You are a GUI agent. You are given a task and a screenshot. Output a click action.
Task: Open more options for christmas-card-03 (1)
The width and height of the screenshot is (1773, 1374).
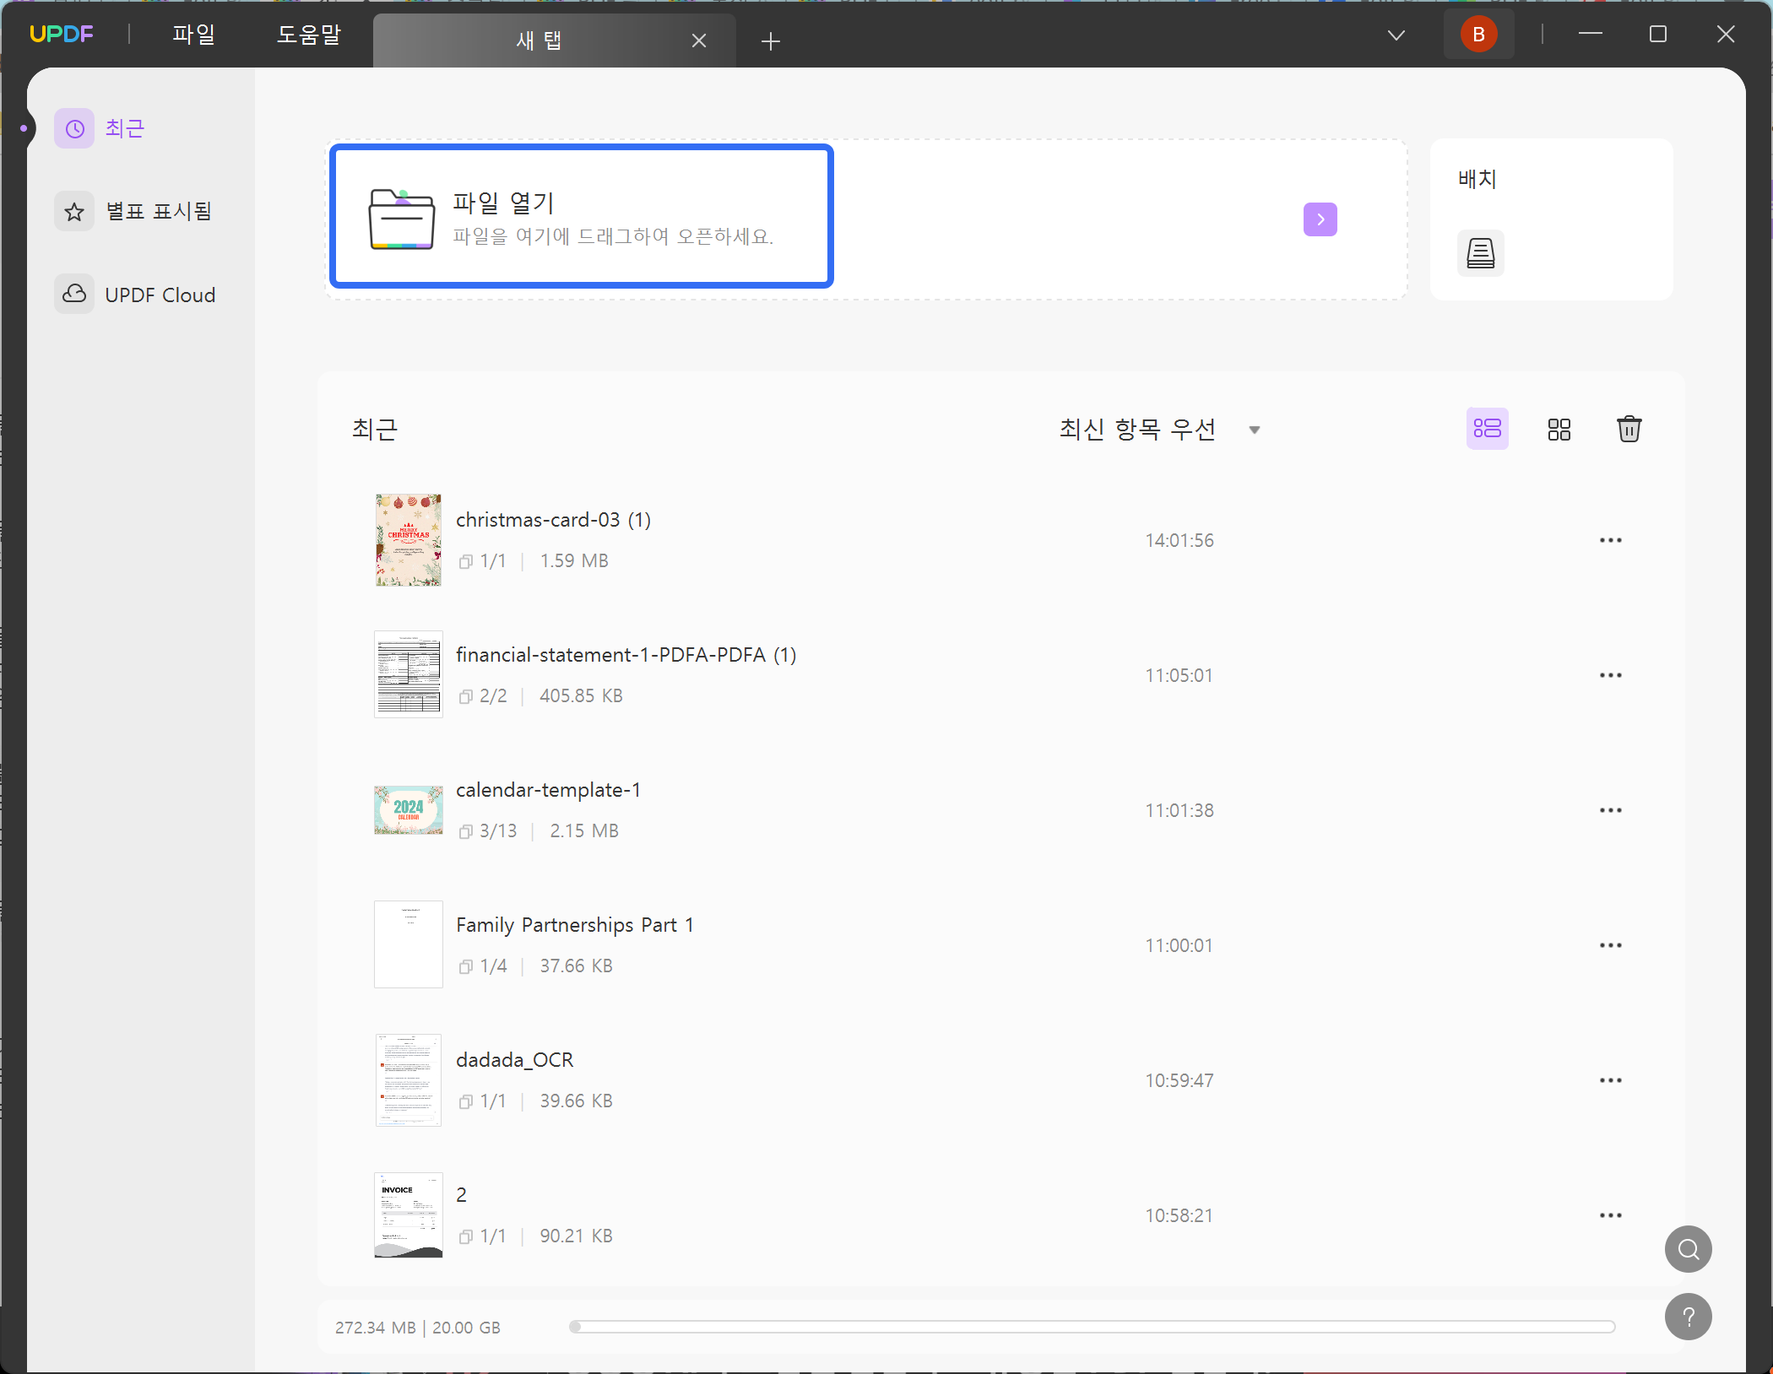[x=1611, y=540]
